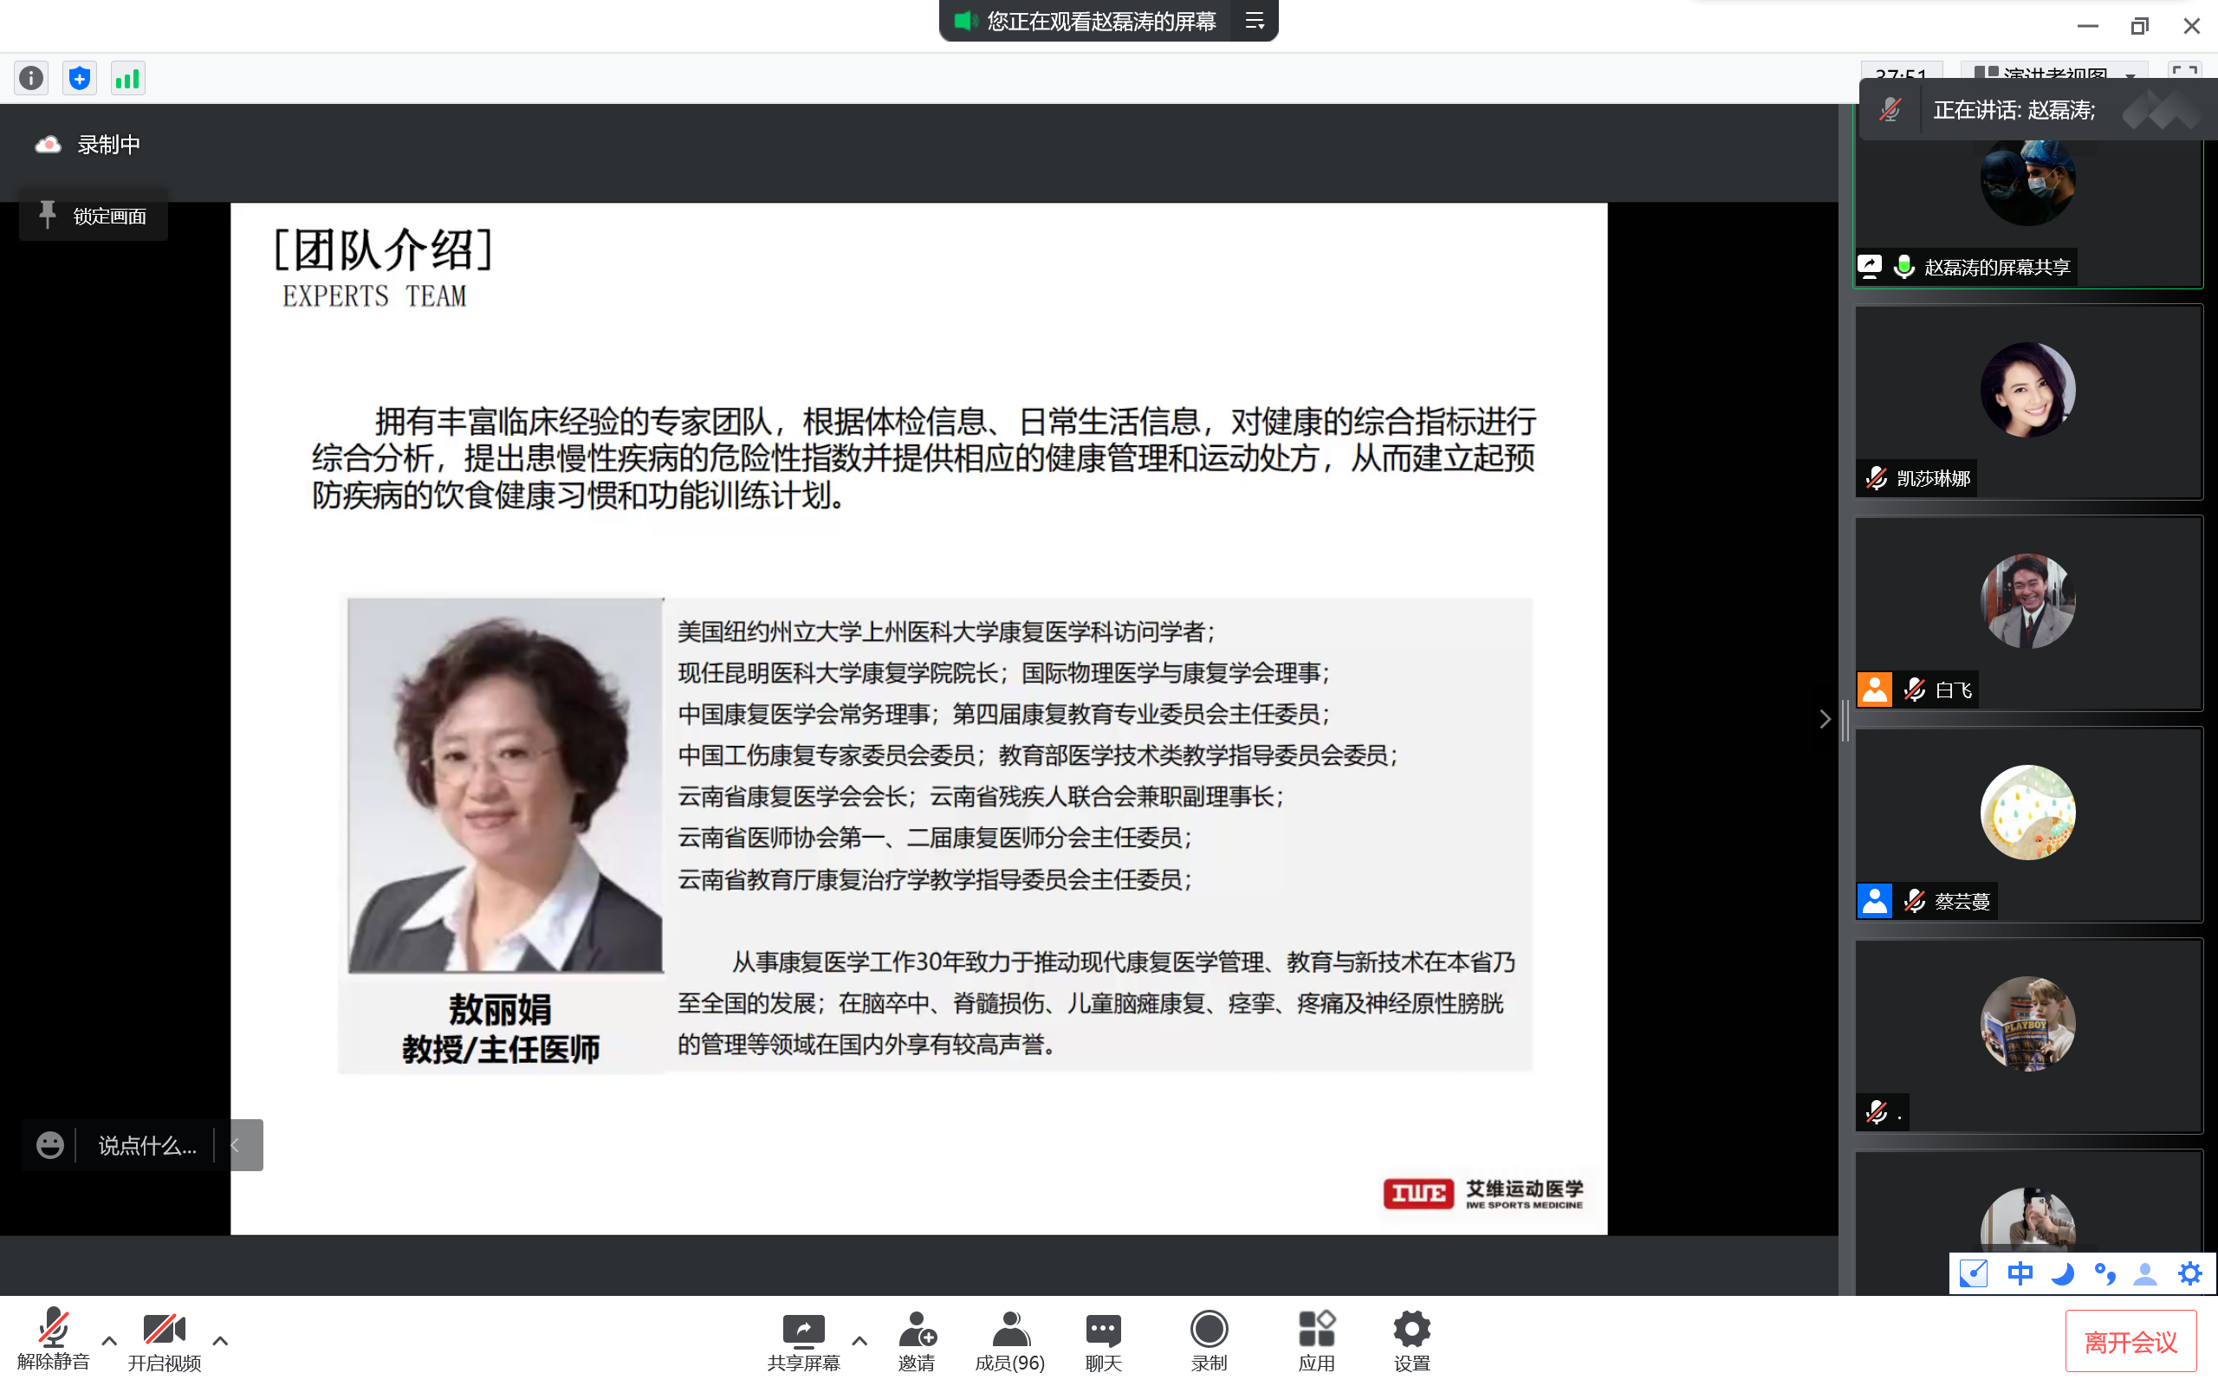Image resolution: width=2218 pixels, height=1386 pixels.
Task: Open network statistics bars icon
Action: pyautogui.click(x=127, y=78)
